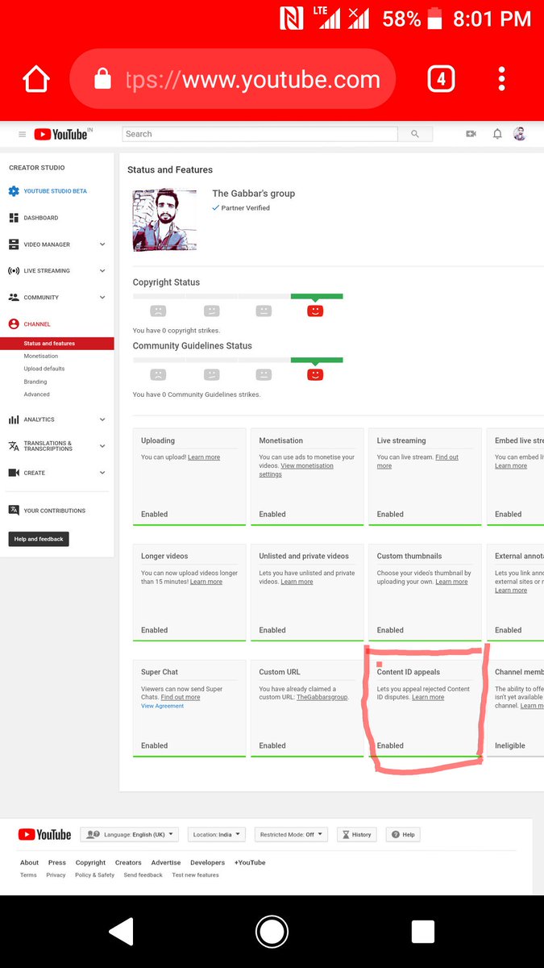Image resolution: width=544 pixels, height=968 pixels.
Task: Open the browser three-dot overflow menu
Action: point(501,79)
